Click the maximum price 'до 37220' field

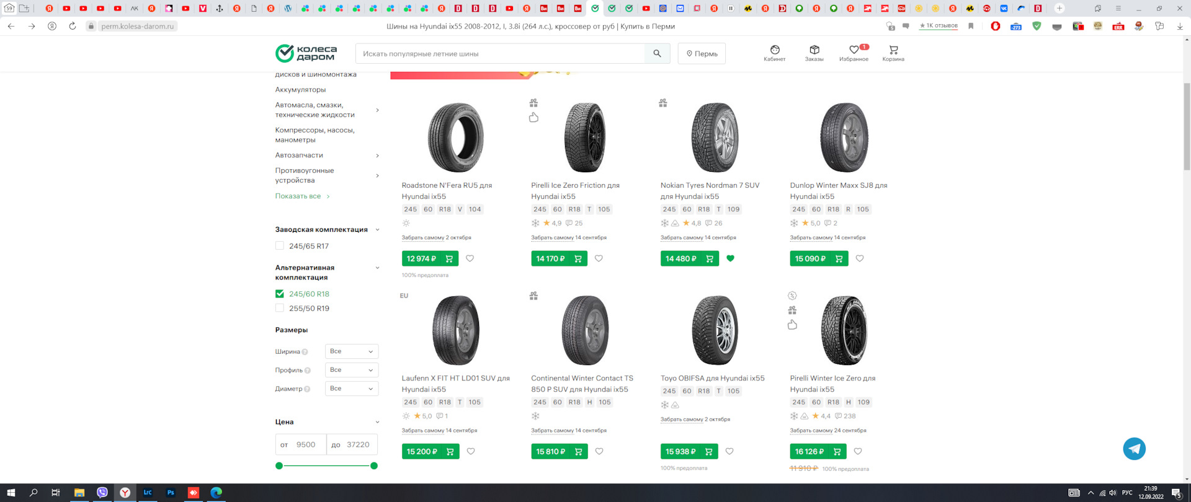coord(352,444)
